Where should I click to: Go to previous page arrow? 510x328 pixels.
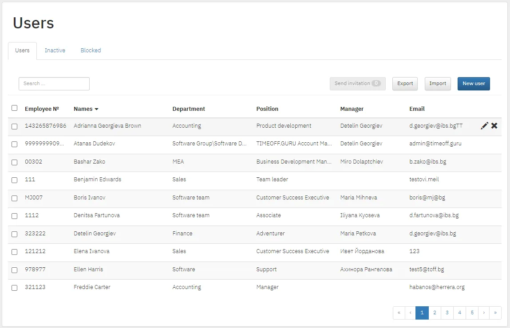pyautogui.click(x=411, y=313)
